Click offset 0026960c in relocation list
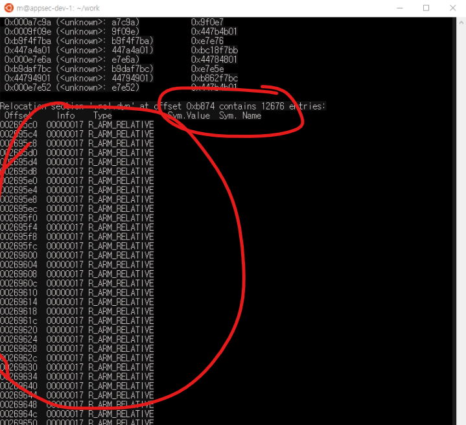 pos(19,284)
